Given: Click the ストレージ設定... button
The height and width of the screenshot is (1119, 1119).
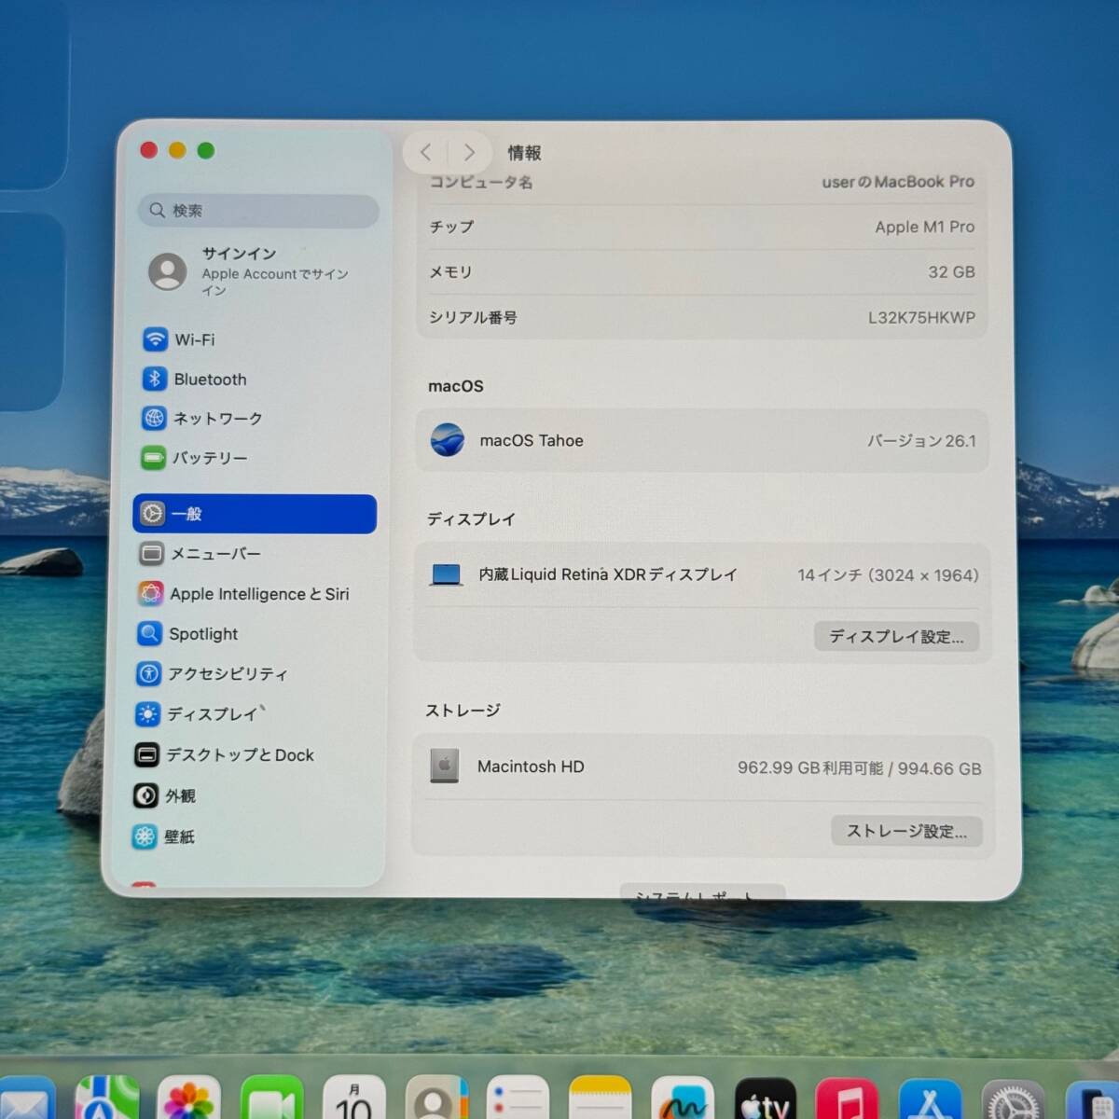Looking at the screenshot, I should (x=906, y=831).
